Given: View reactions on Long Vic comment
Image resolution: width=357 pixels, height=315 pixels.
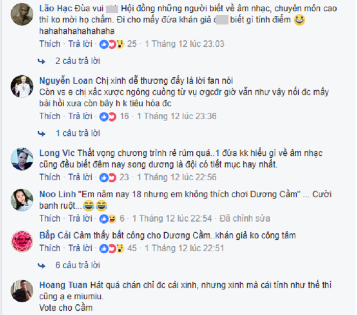Looking at the screenshot, I should click(x=108, y=178).
